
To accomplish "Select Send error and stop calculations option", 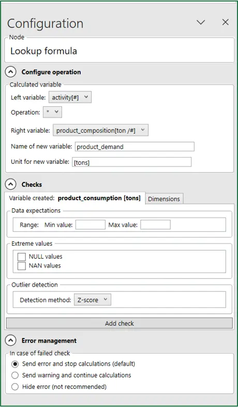I will click(15, 364).
